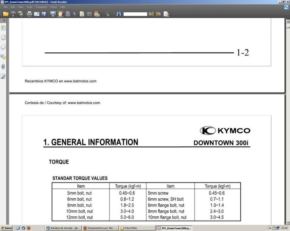Open the File menu
Image resolution: width=290 pixels, height=231 pixels.
click(x=6, y=7)
